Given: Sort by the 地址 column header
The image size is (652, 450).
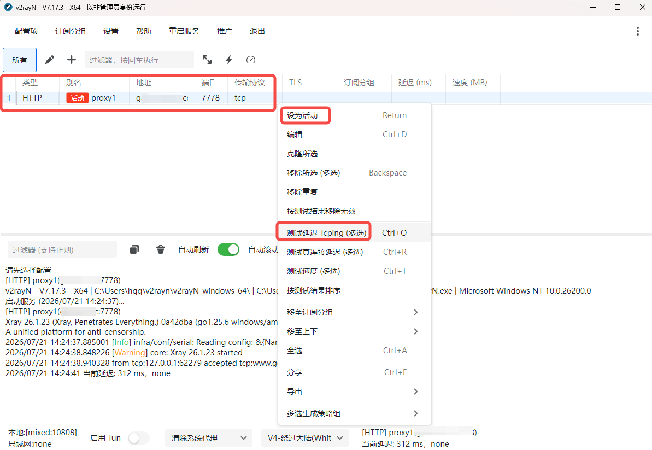Looking at the screenshot, I should click(162, 83).
